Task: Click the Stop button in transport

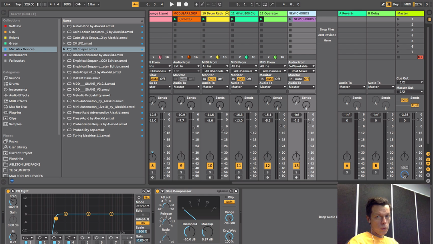Action: (x=179, y=4)
